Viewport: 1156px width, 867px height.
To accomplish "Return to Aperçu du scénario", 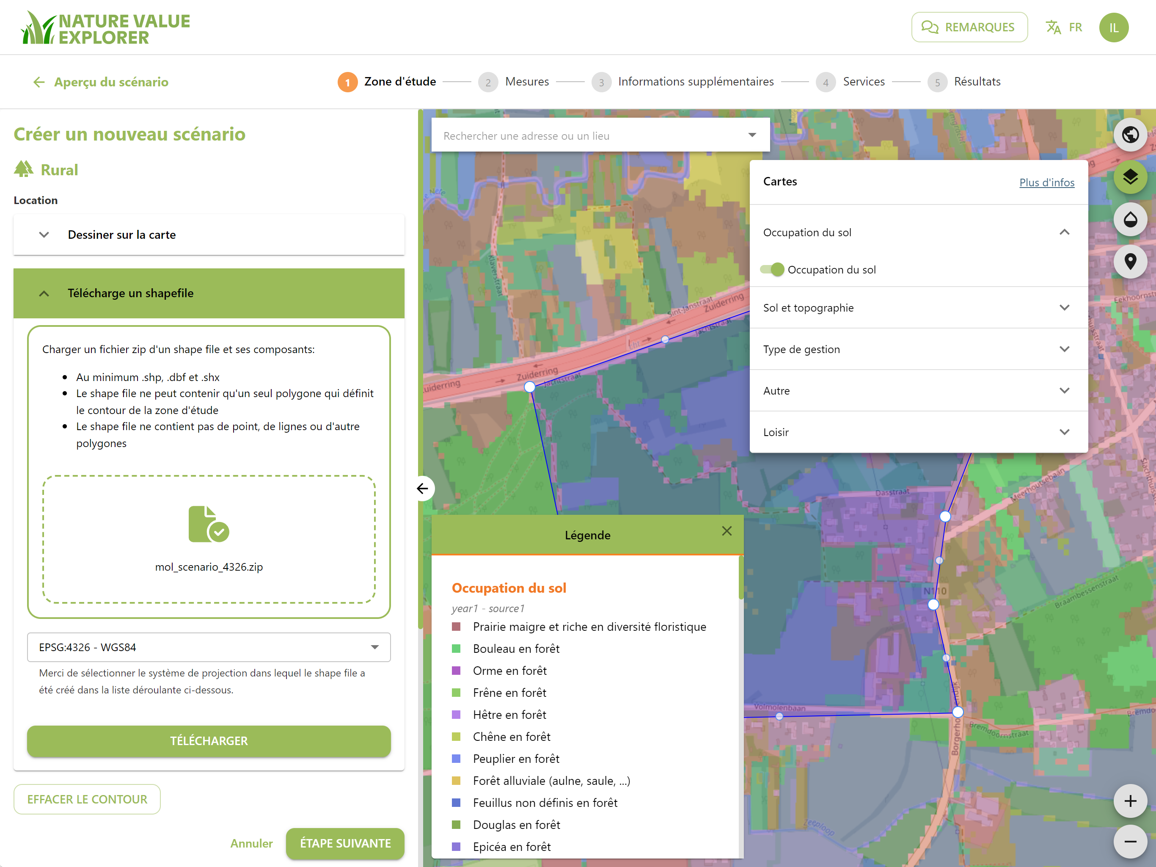I will click(111, 82).
